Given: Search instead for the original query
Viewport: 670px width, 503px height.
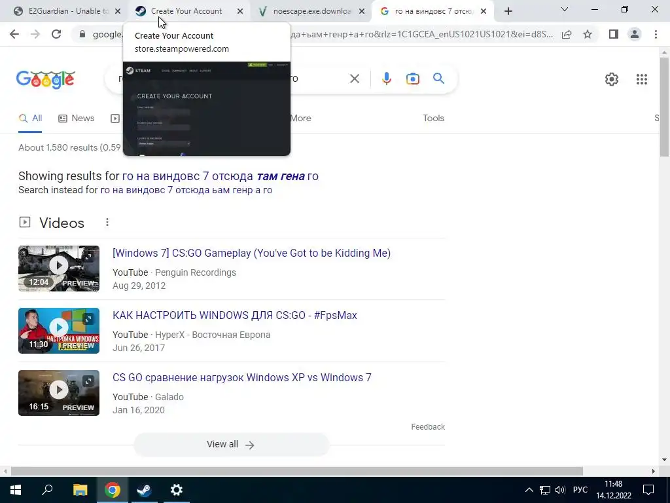Looking at the screenshot, I should point(186,190).
